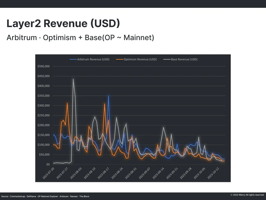Viewport: 266px width, 200px height.
Task: Click the 2023-10-12 x-axis date label
Action: coord(213,173)
